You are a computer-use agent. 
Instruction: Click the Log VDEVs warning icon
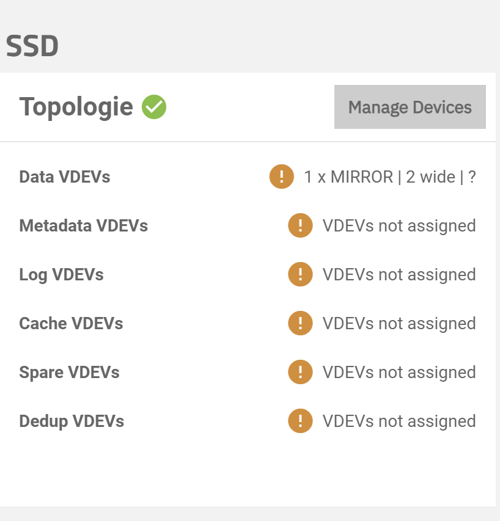[300, 274]
